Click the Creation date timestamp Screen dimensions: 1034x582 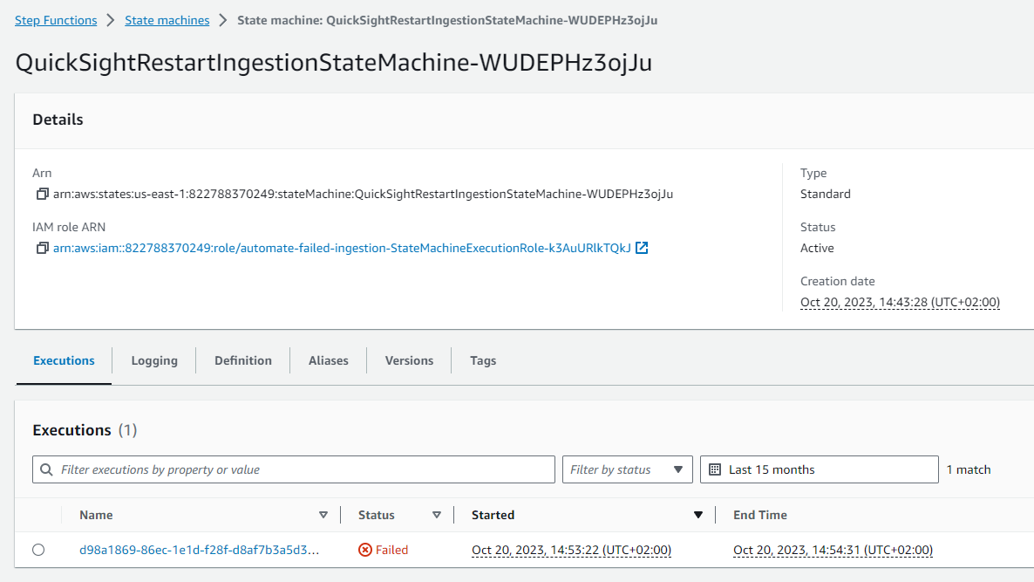(x=900, y=302)
